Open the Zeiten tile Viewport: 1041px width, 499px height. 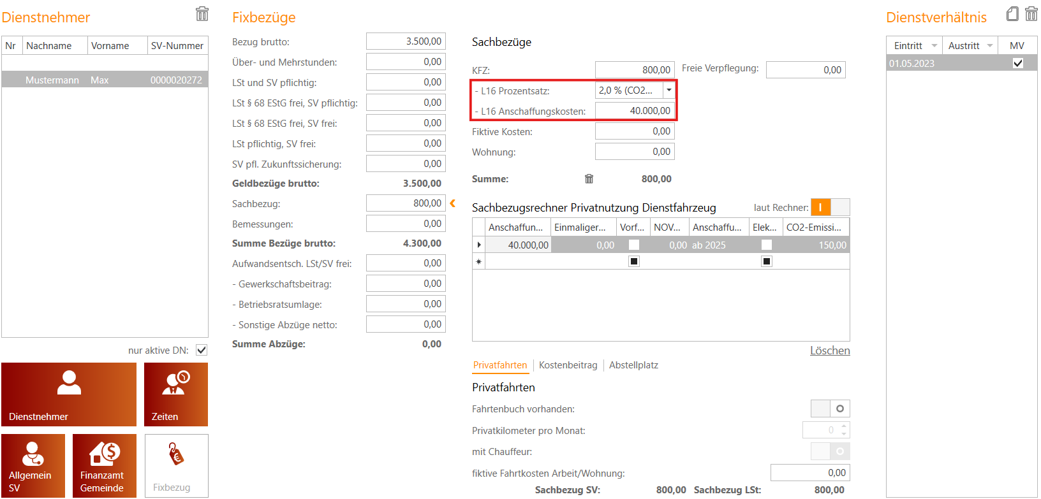tap(176, 394)
